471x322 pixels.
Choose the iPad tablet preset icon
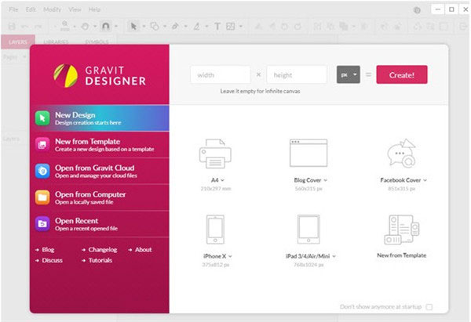click(309, 230)
